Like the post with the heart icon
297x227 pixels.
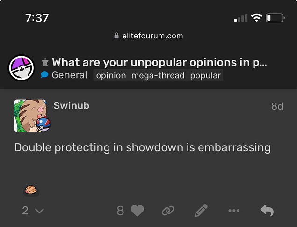pyautogui.click(x=138, y=211)
